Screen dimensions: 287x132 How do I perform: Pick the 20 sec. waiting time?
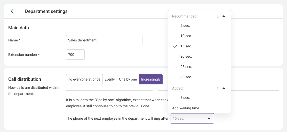point(186,56)
